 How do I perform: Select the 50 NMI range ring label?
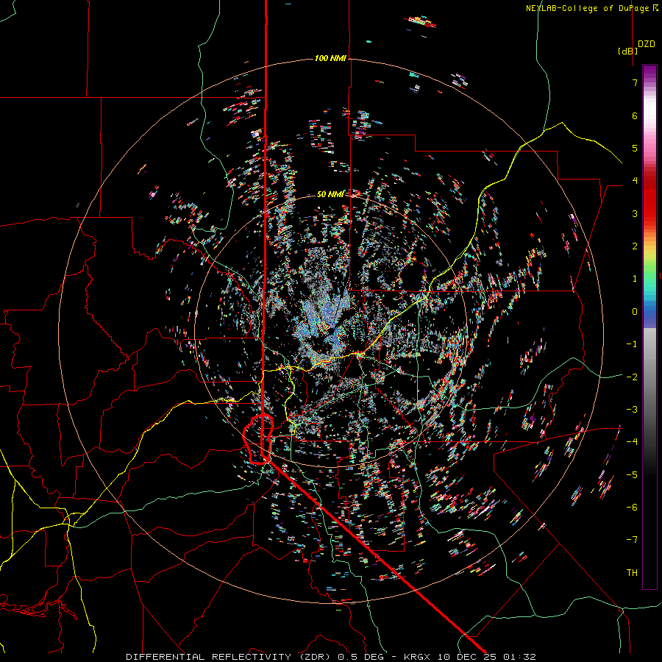(330, 194)
